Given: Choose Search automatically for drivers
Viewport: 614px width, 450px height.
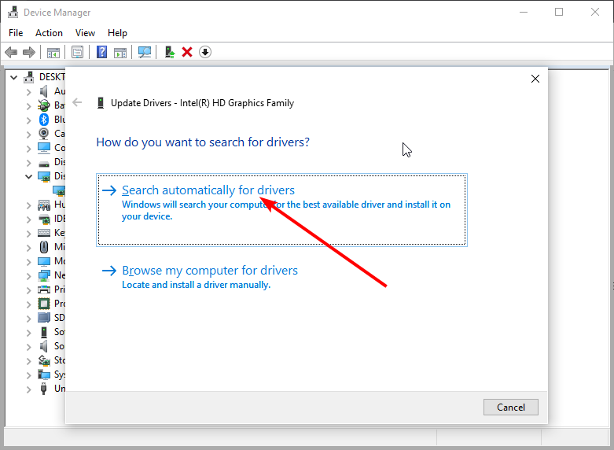Looking at the screenshot, I should point(281,210).
